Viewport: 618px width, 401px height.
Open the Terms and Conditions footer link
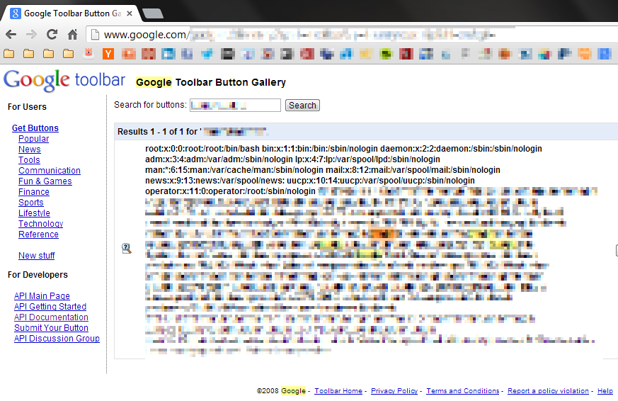[x=463, y=391]
